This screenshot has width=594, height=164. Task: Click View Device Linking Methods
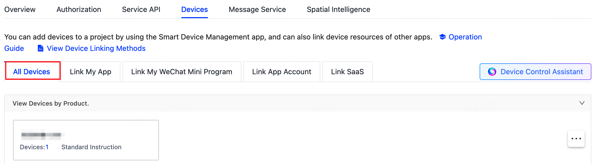click(x=96, y=48)
